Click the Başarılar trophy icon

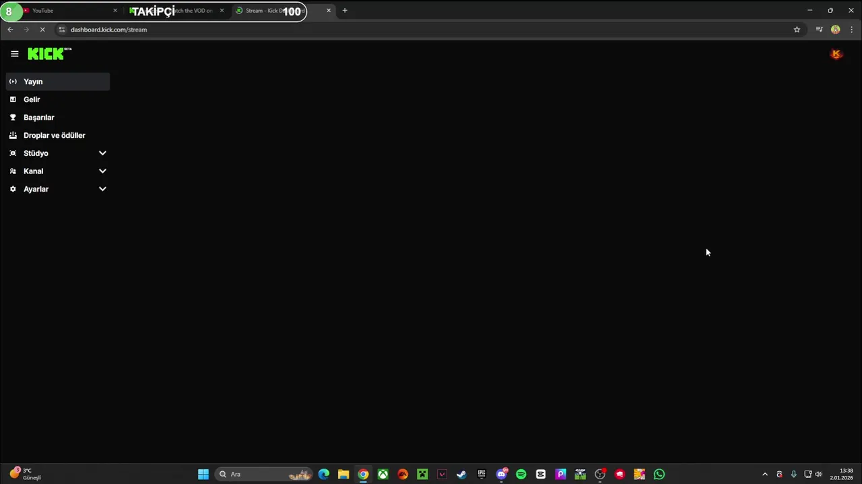tap(13, 117)
